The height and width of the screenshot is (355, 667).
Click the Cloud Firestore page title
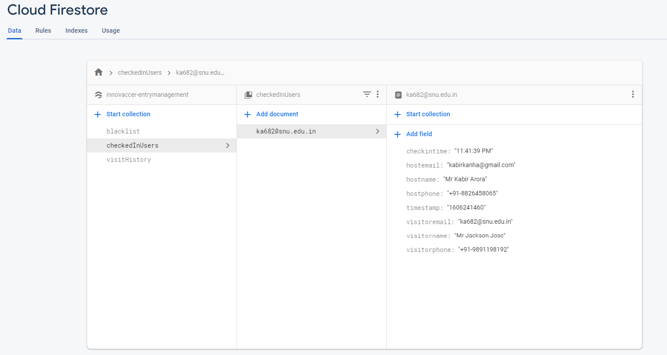(x=57, y=10)
